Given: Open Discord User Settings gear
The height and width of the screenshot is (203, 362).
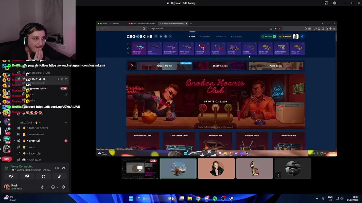Looking at the screenshot, I should point(64,187).
